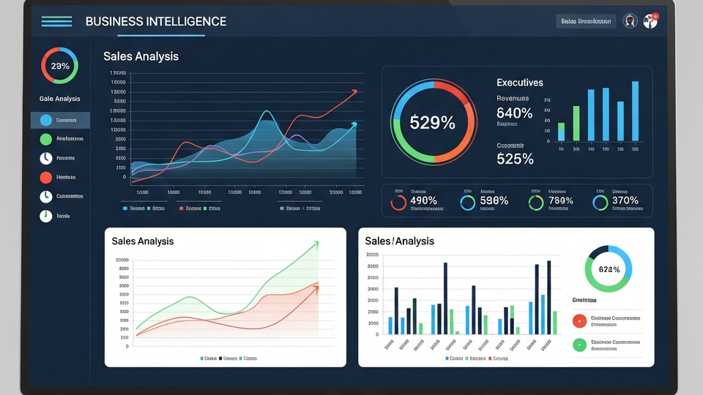Select the green circle sidebar icon

point(45,139)
